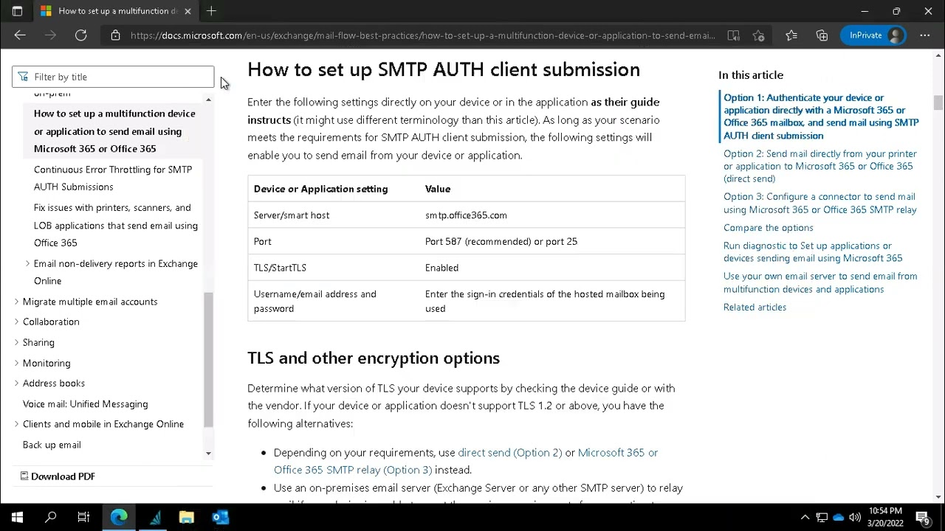Expand the Collaboration section
The image size is (945, 531).
pos(16,322)
